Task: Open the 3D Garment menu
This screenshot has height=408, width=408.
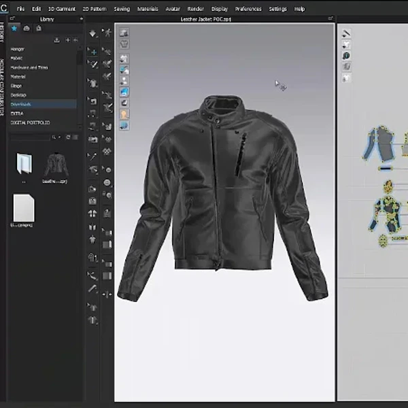Action: coord(61,9)
